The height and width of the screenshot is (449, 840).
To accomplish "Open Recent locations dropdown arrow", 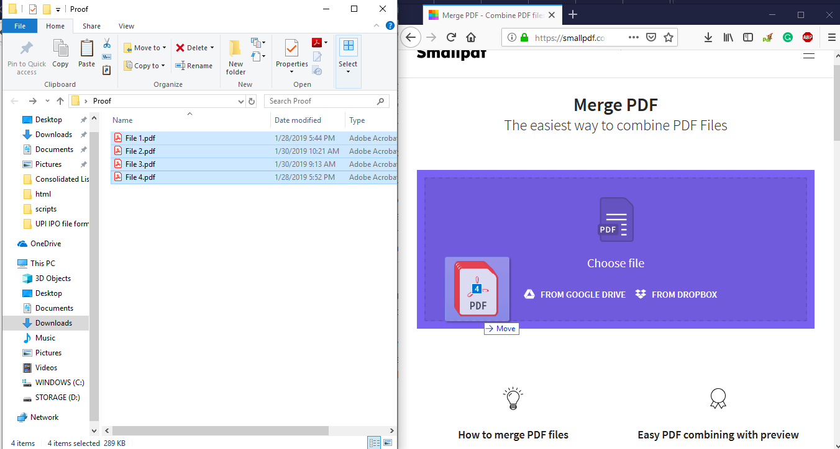I will (47, 101).
